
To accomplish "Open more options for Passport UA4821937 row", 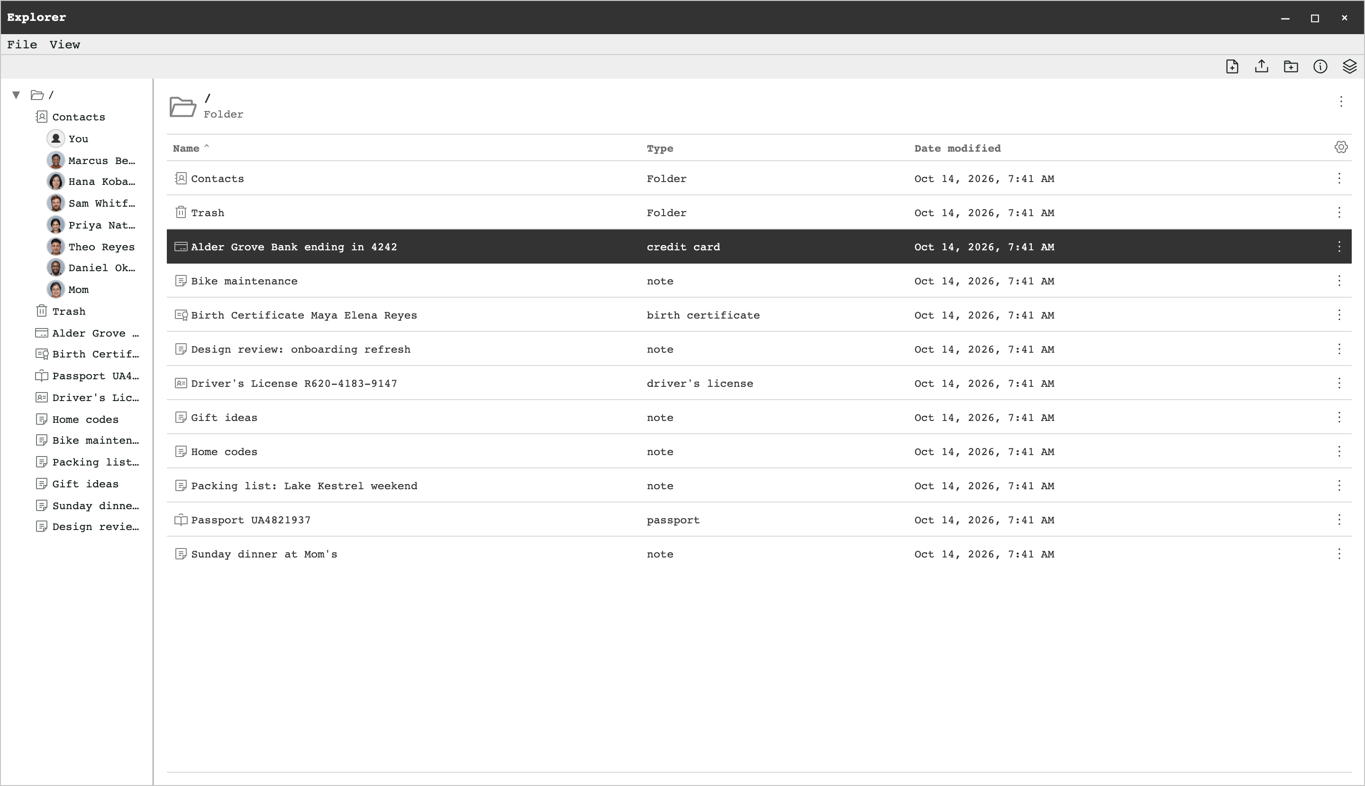I will tap(1339, 520).
